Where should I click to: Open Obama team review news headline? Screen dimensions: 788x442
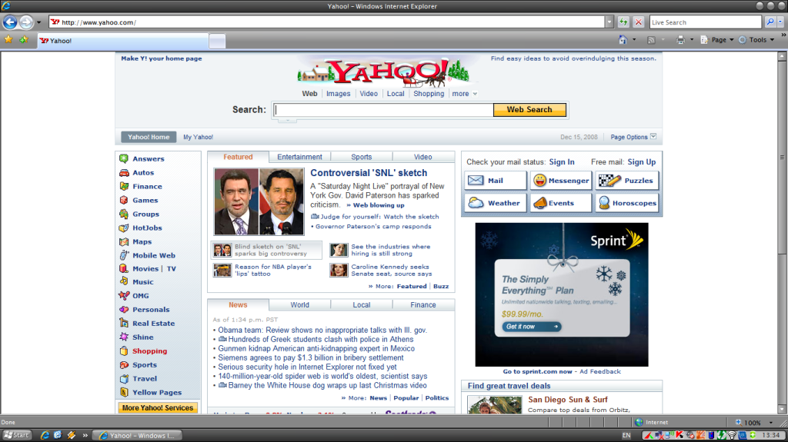(x=322, y=330)
